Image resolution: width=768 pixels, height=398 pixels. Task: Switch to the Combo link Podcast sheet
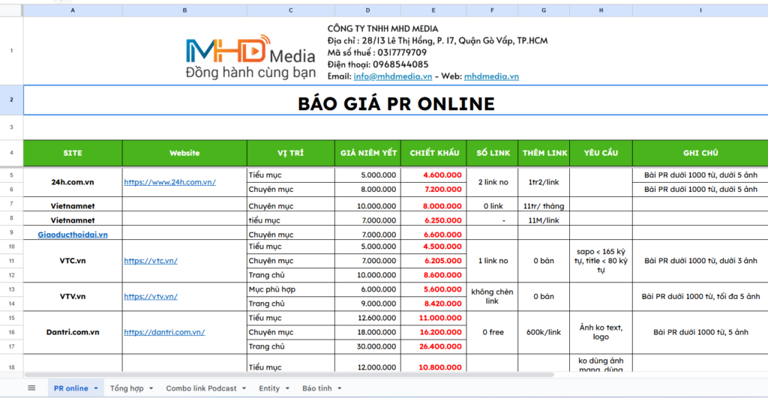pyautogui.click(x=200, y=388)
